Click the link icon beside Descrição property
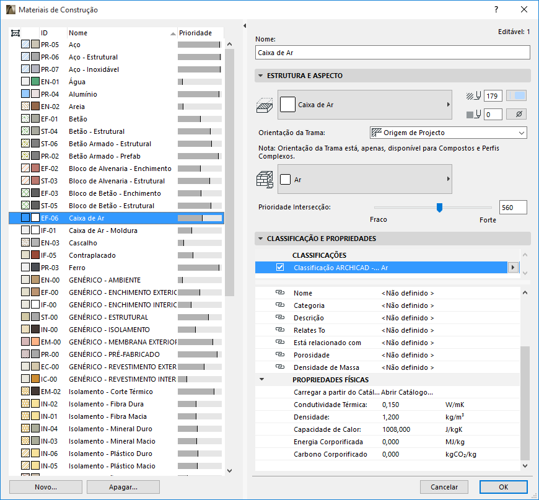This screenshot has width=539, height=500. pos(280,317)
